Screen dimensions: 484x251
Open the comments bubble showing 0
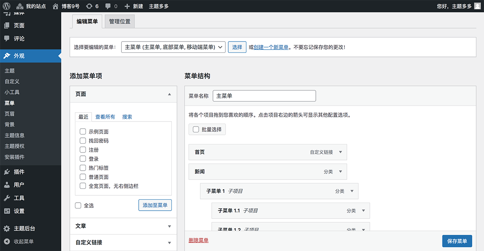tap(111, 6)
